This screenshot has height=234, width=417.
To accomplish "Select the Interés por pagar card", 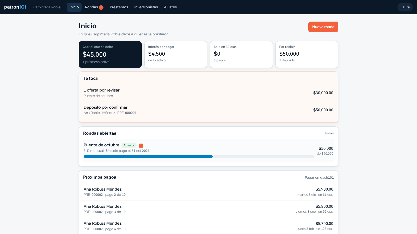I will click(x=176, y=54).
